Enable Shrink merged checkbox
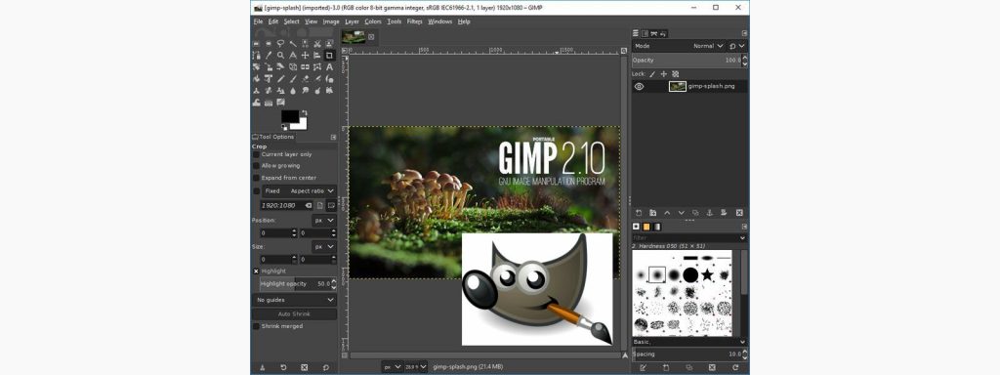The height and width of the screenshot is (375, 1000). 257,326
